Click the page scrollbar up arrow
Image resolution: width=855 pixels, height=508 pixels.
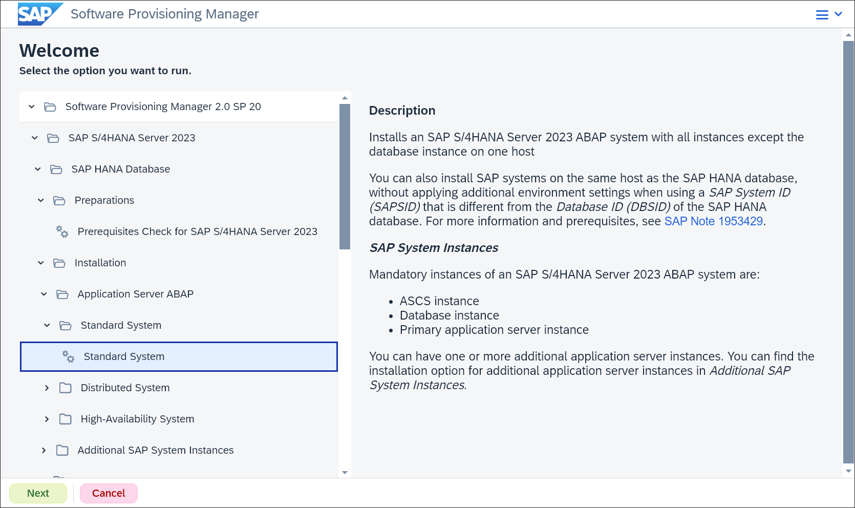click(848, 35)
